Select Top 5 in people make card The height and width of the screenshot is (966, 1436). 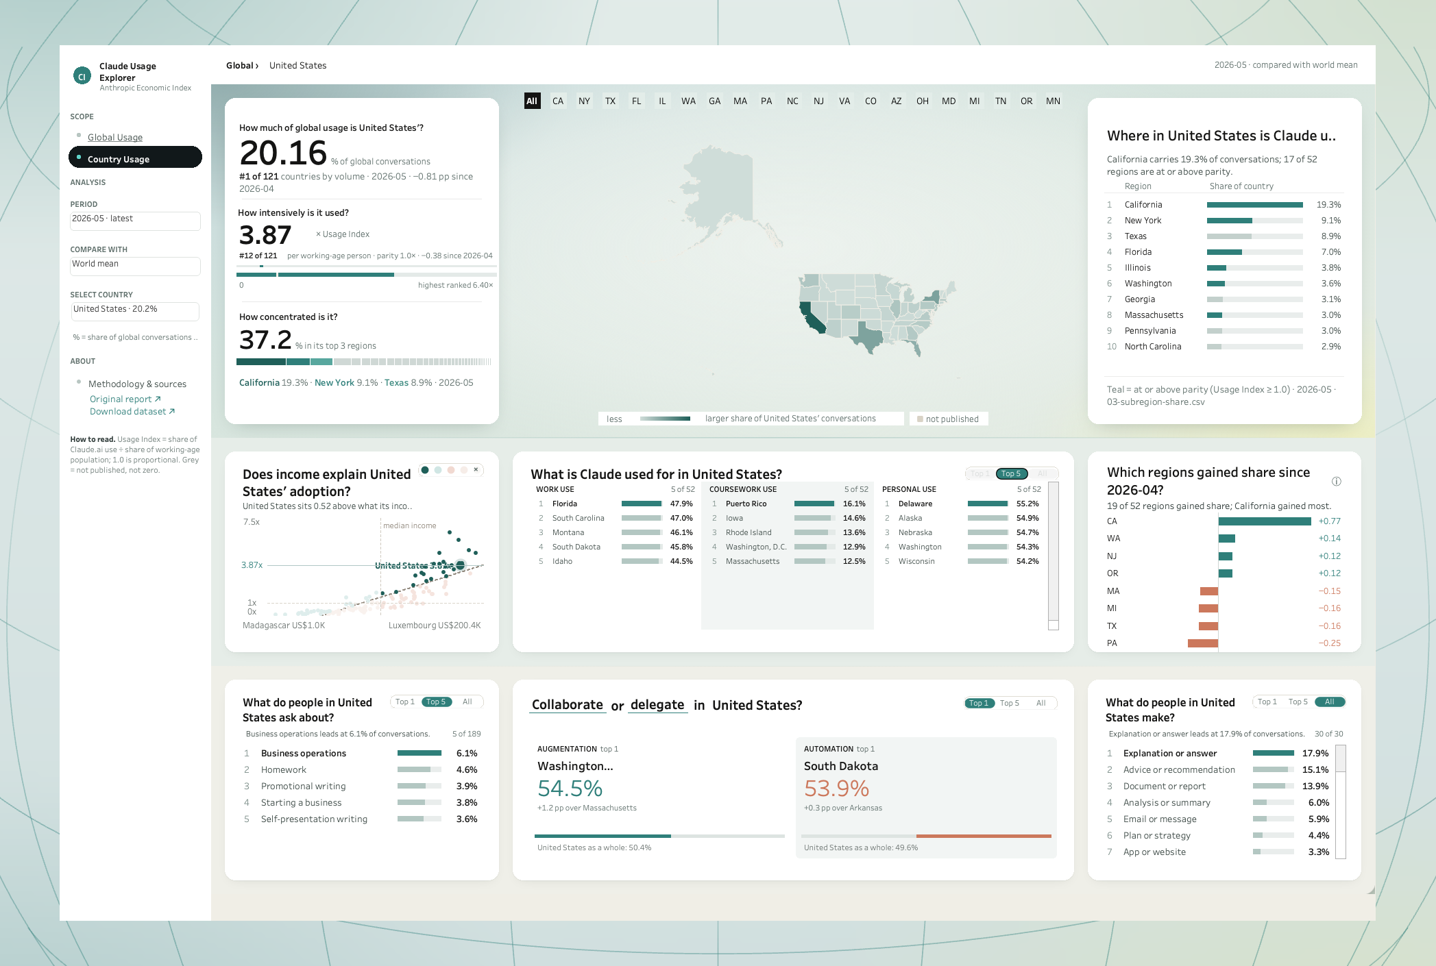(x=1298, y=702)
